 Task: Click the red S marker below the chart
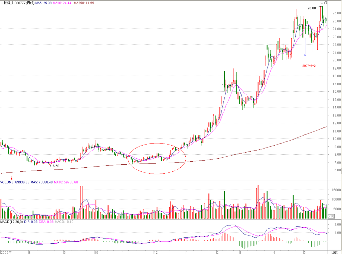[x=12, y=178]
